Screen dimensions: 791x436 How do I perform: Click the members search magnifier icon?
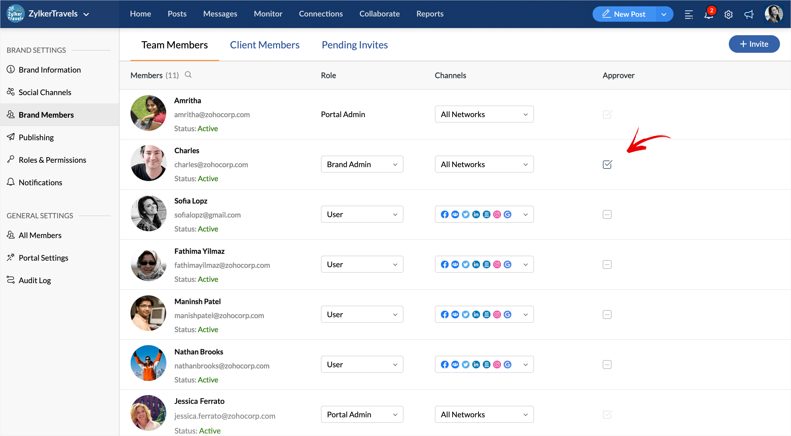(188, 75)
